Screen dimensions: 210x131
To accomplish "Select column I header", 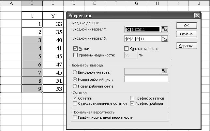I will 178,3.
